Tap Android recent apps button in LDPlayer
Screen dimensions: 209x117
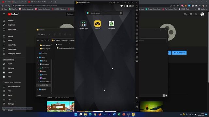(x=137, y=107)
